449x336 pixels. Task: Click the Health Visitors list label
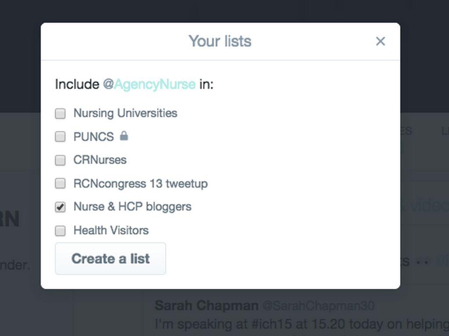111,230
